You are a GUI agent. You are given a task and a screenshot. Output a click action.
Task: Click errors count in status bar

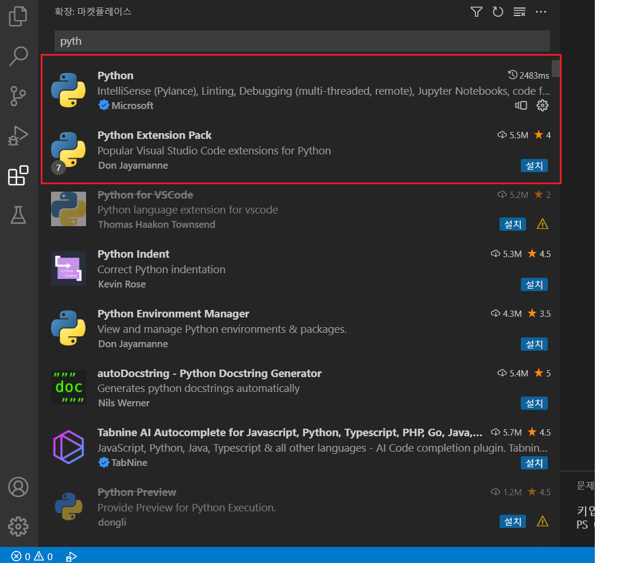(x=21, y=557)
